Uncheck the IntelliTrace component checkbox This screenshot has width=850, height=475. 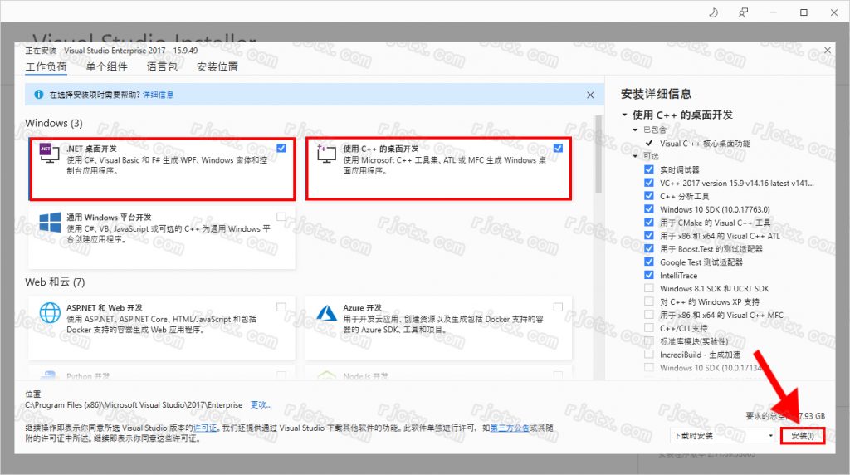coord(649,275)
